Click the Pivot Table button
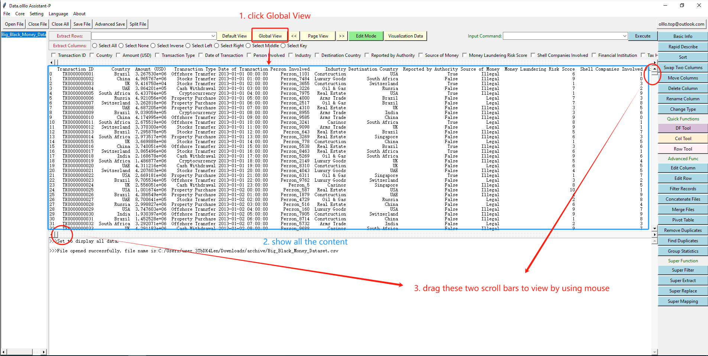The image size is (708, 356). coord(683,220)
